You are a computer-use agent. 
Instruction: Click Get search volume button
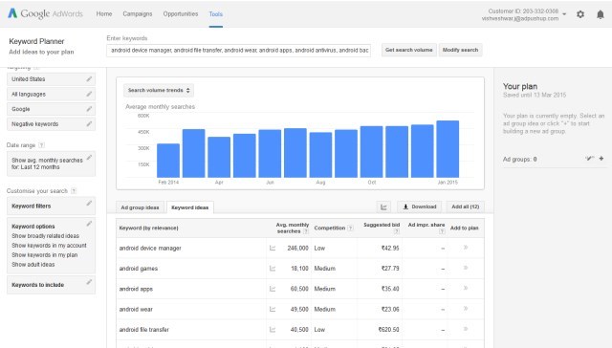pyautogui.click(x=408, y=50)
